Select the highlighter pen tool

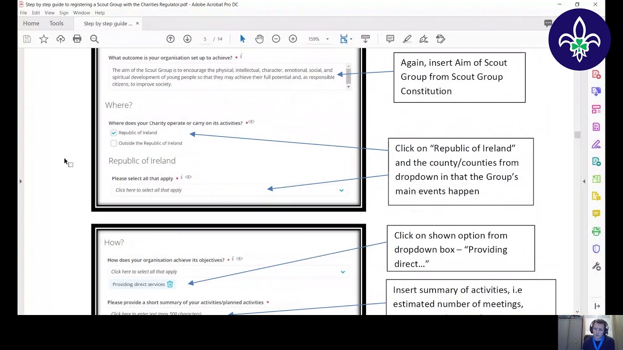pos(407,39)
